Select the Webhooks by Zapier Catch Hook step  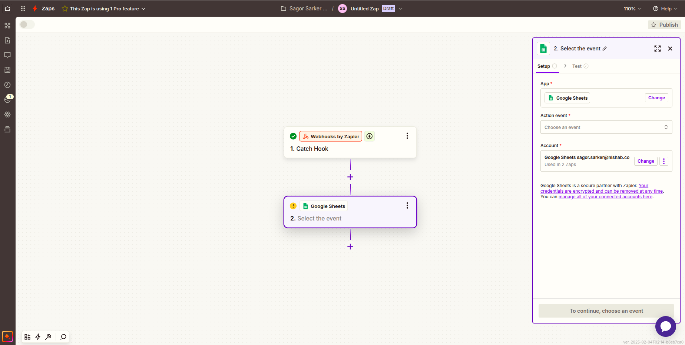(350, 143)
